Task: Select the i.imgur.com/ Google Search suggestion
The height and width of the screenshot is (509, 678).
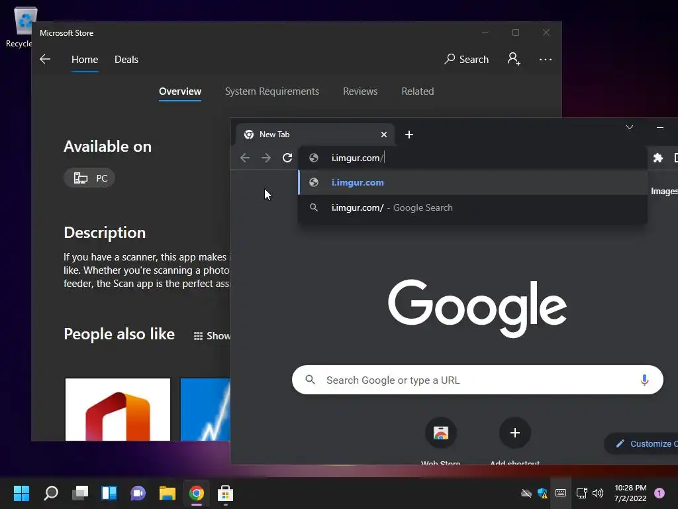Action: [473, 207]
